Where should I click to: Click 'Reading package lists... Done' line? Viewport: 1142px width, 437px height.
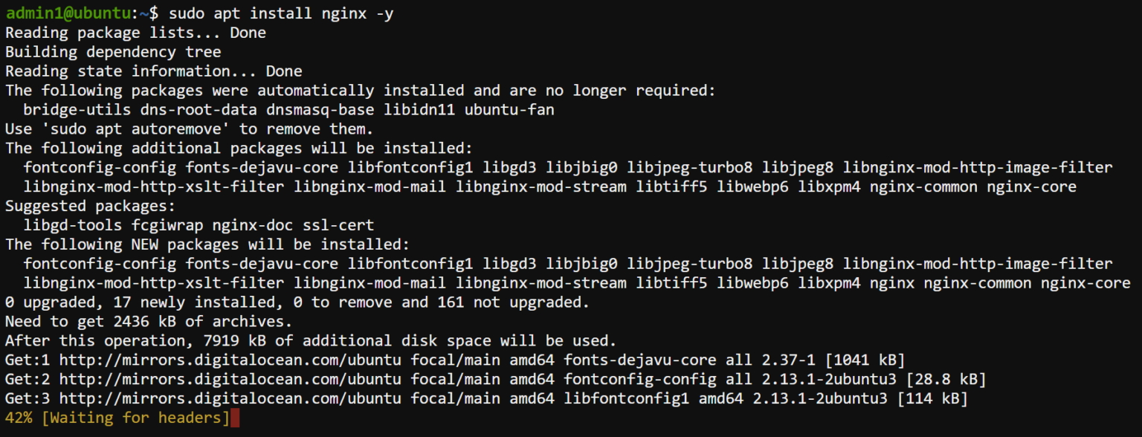point(135,33)
